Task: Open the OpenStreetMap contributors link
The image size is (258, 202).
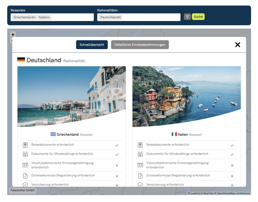Action: coord(233,193)
